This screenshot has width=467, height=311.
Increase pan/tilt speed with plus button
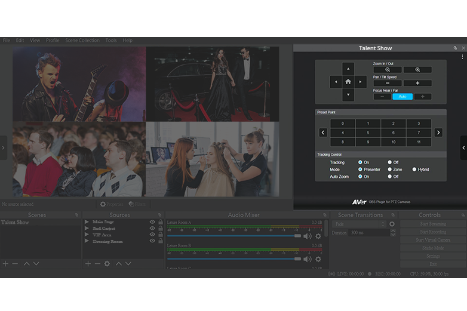point(417,84)
